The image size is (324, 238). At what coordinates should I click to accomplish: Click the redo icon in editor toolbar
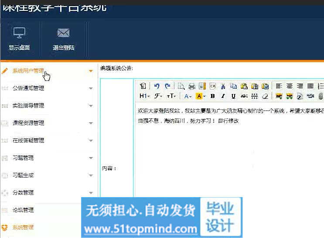(167, 86)
